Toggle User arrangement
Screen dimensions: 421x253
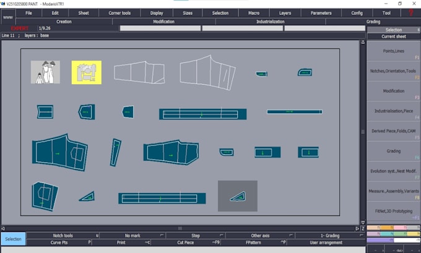(326, 242)
